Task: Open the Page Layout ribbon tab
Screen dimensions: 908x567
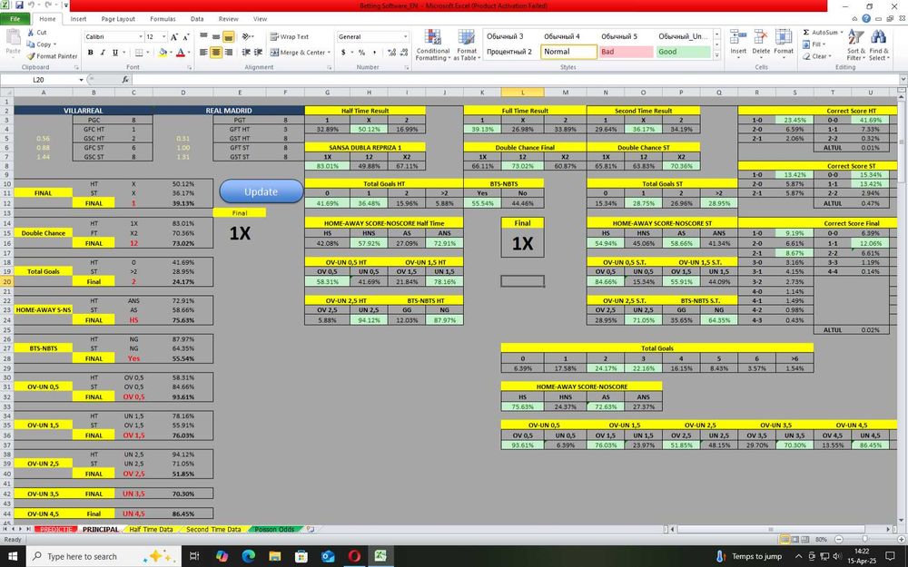Action: 118,18
